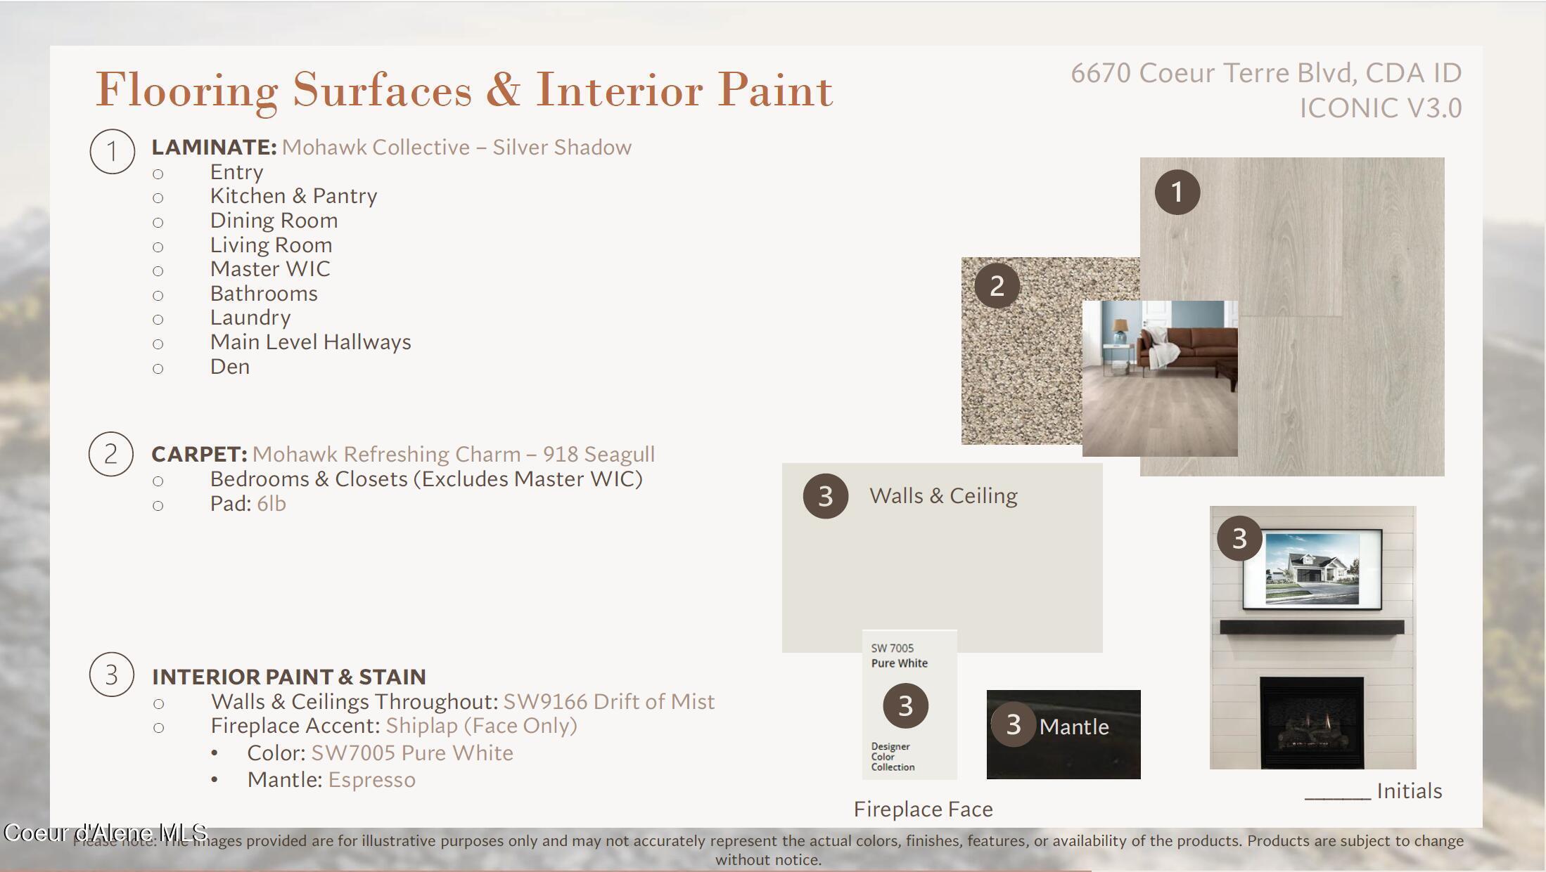Select the SW 7005 Pure White paint chip

(909, 705)
